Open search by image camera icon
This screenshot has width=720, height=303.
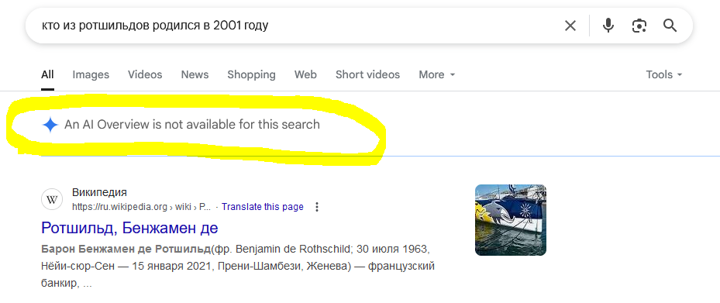coord(639,26)
